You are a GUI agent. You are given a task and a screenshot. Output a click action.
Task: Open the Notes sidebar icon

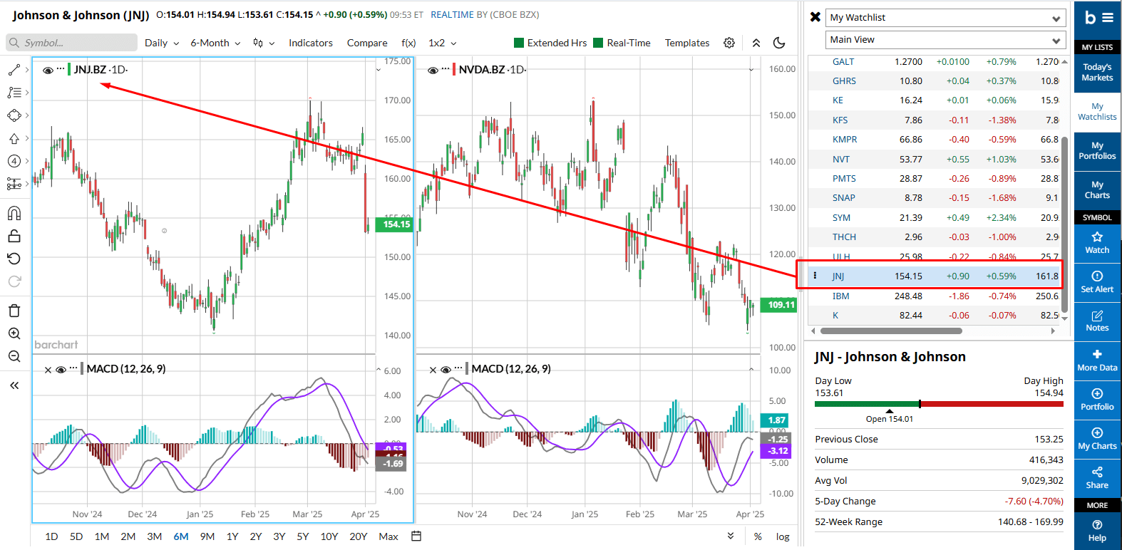pyautogui.click(x=1097, y=321)
